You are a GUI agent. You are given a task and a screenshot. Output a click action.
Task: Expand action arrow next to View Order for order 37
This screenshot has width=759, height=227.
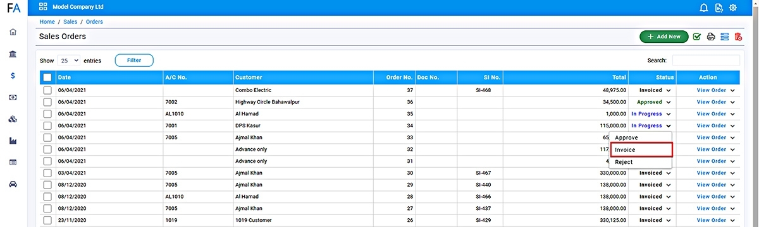click(732, 90)
